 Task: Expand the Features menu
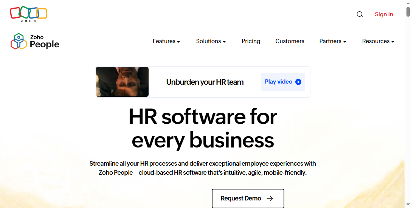tap(166, 41)
